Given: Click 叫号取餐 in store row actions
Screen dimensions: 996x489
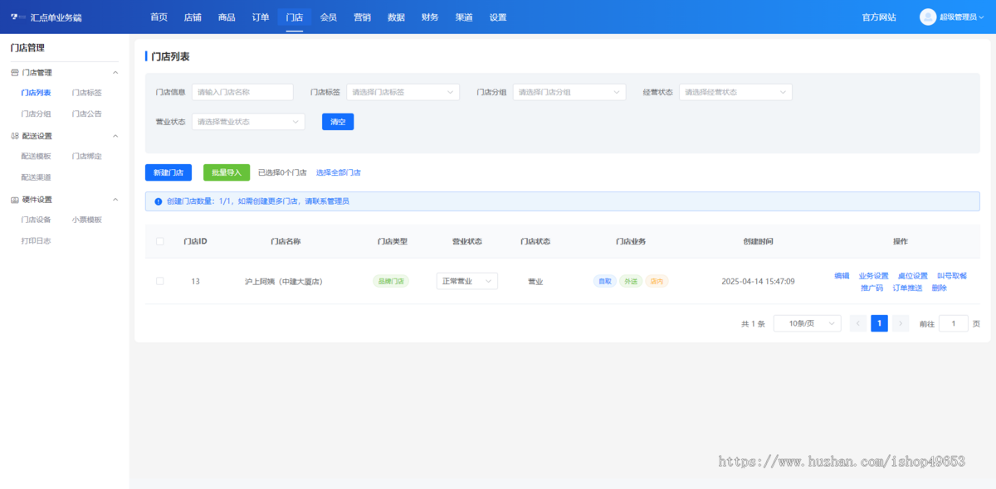Looking at the screenshot, I should click(x=952, y=276).
